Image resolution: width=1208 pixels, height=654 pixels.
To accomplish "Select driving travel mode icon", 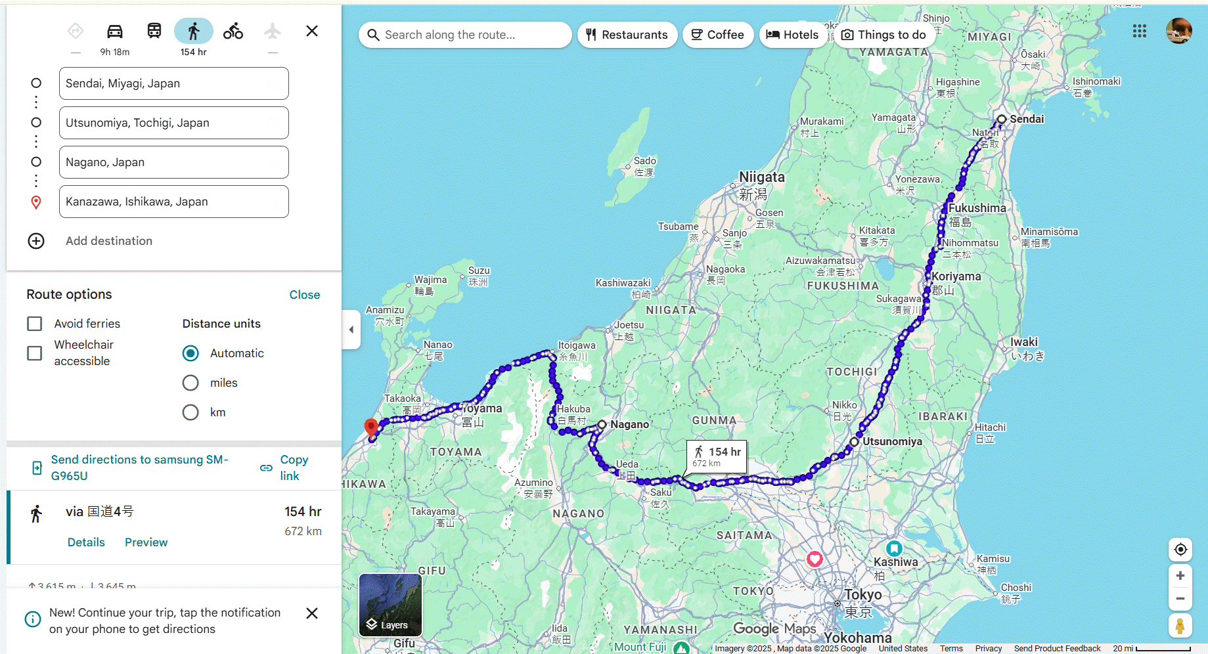I will point(115,32).
